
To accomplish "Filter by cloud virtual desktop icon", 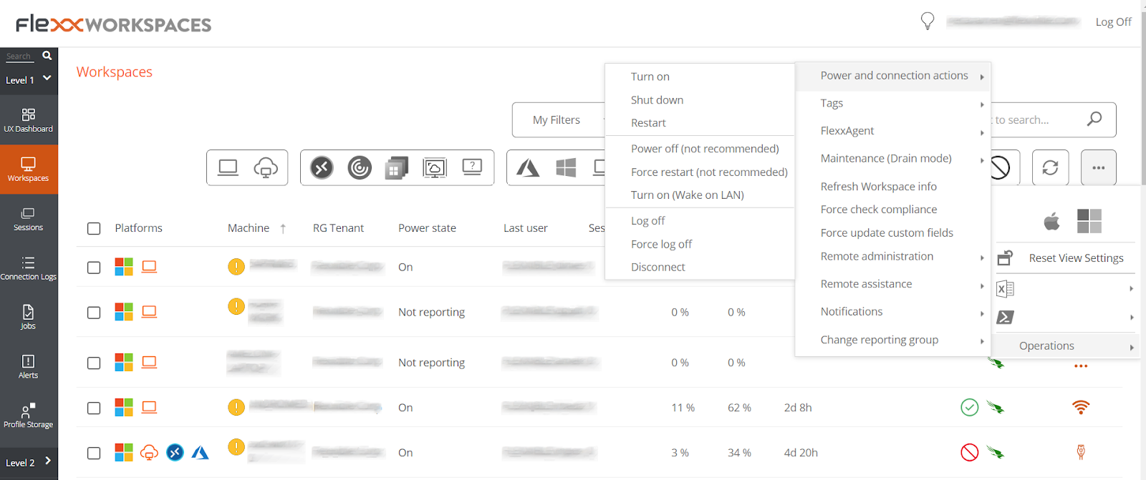I will click(x=266, y=167).
